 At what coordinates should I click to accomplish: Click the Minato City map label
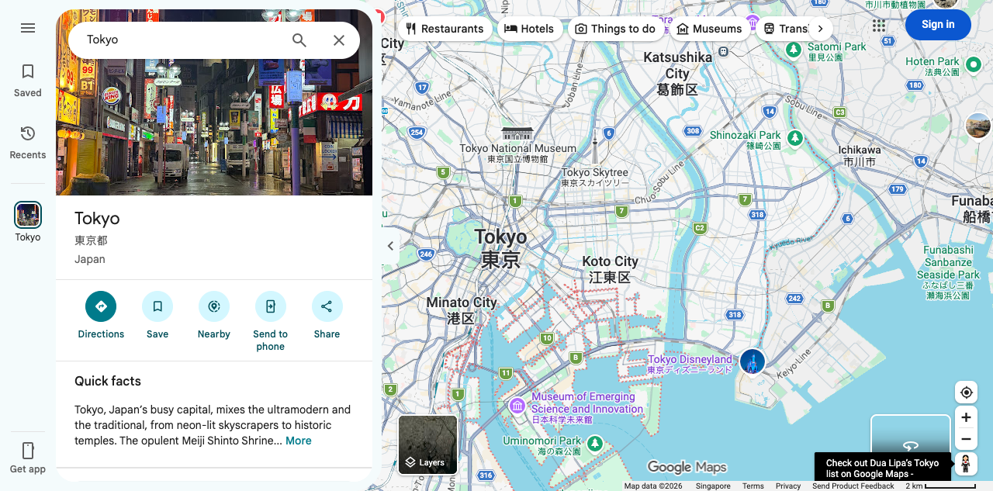tap(461, 310)
